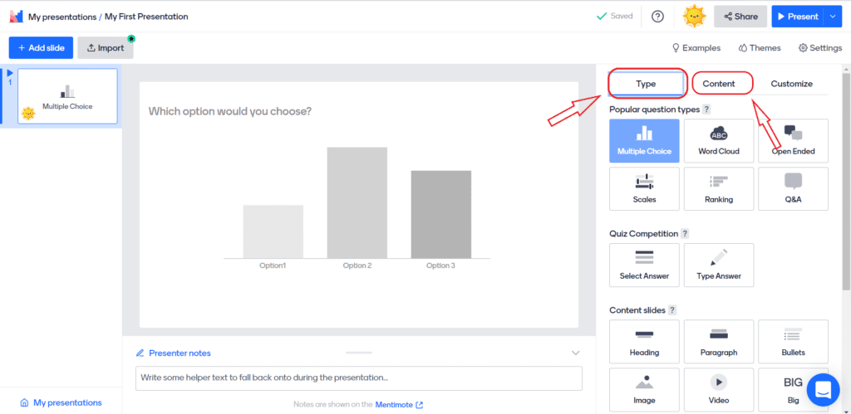Choose the Open Ended question type
Screen dimensions: 851x414
(793, 140)
